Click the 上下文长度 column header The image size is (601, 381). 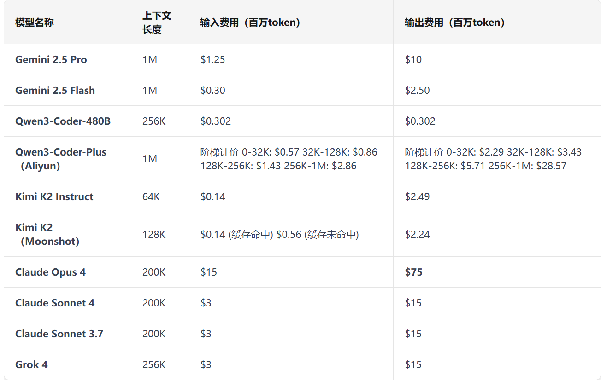156,22
